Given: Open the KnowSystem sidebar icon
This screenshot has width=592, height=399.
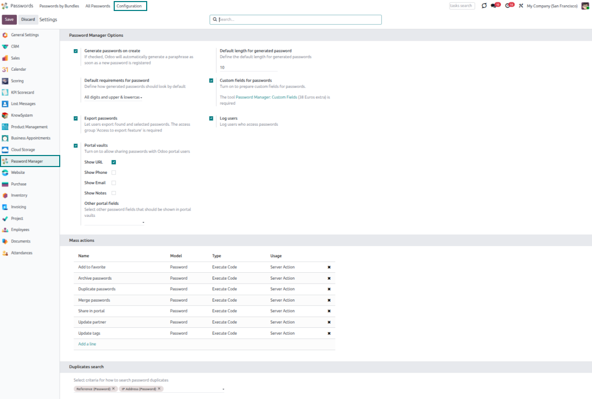Looking at the screenshot, I should (x=5, y=116).
